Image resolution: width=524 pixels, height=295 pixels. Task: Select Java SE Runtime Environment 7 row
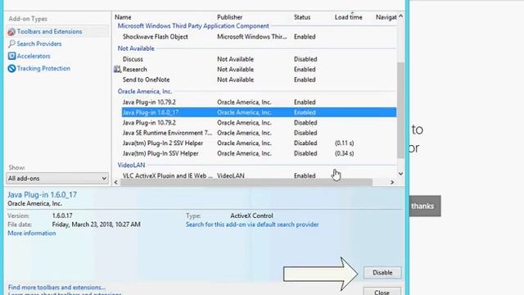[259, 133]
